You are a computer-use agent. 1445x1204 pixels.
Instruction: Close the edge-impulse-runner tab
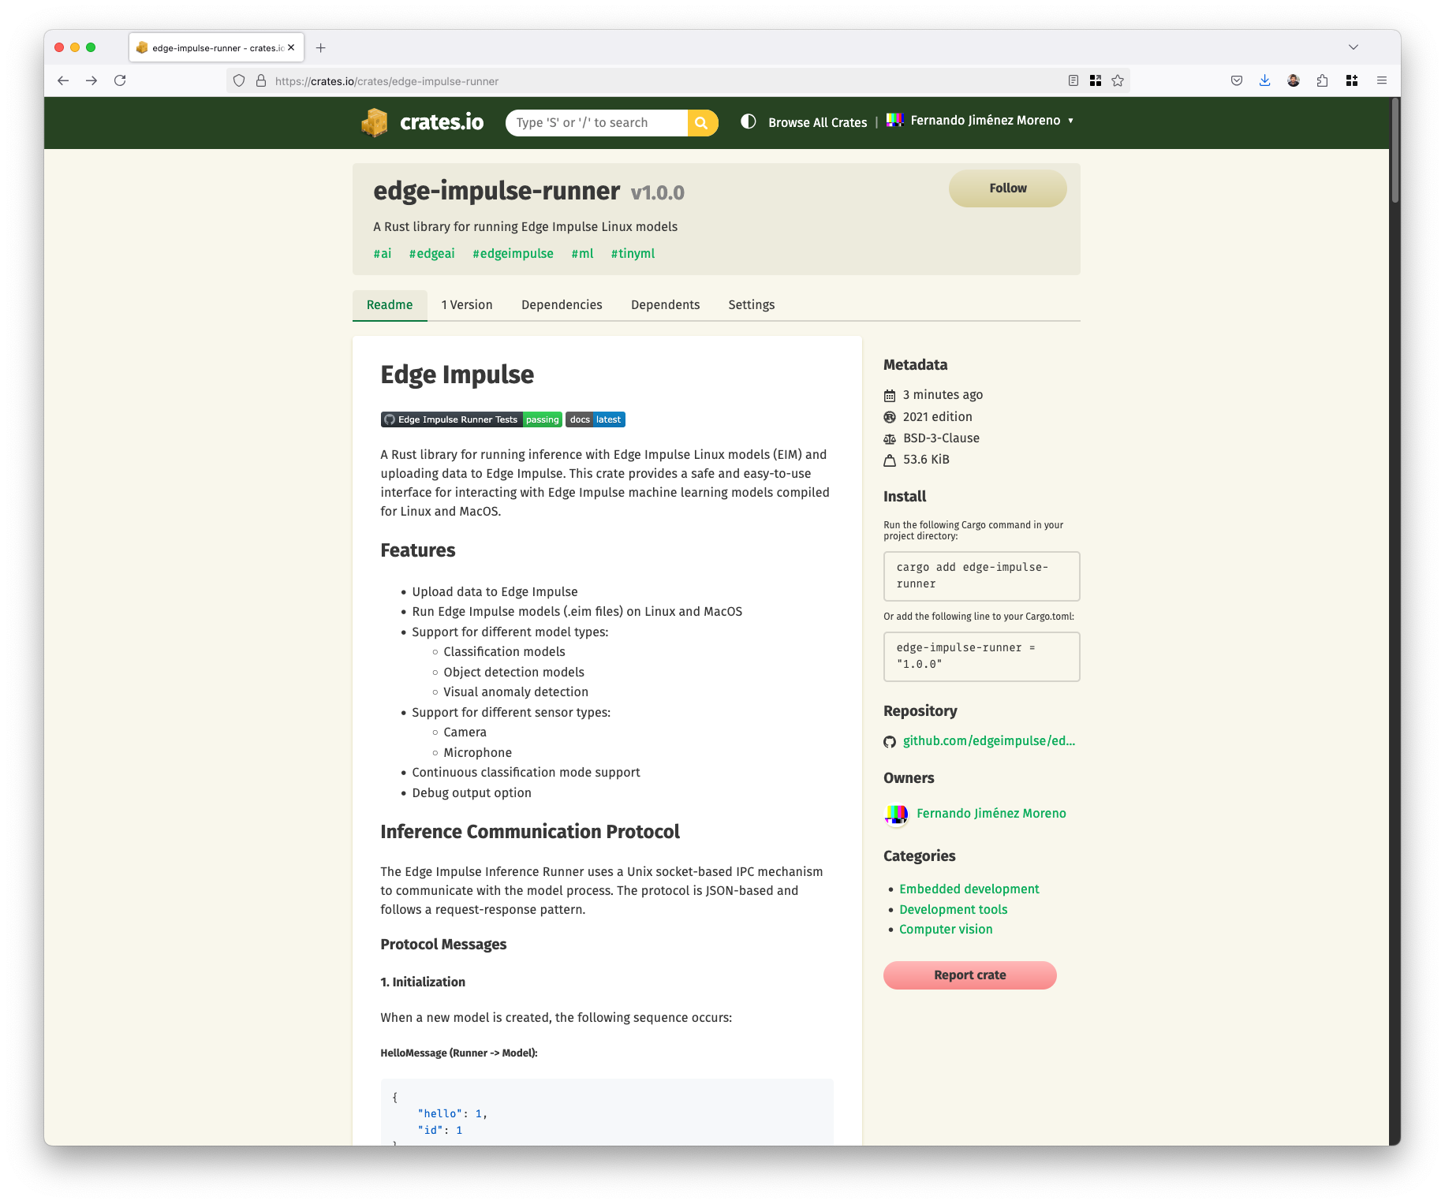pos(291,47)
